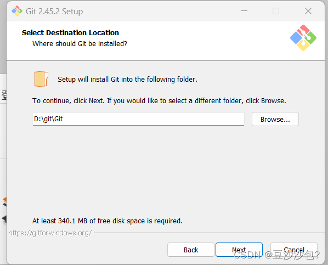Close the Git 2.45.2 Setup window

(308, 11)
